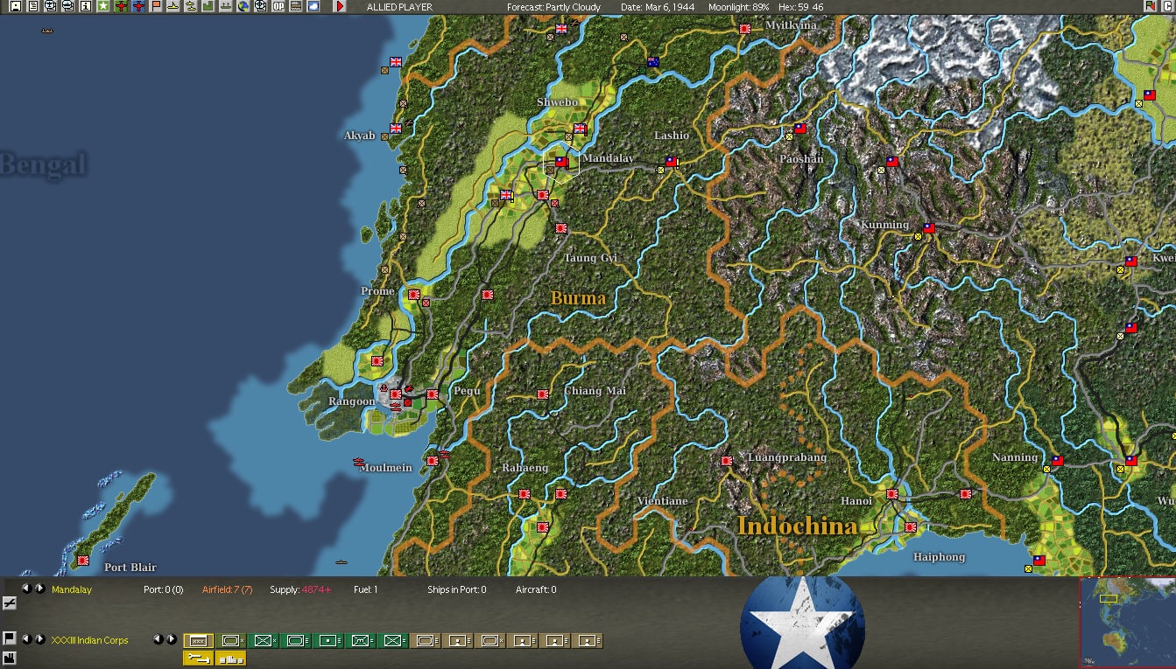Select the red plane on blue icon
The width and height of the screenshot is (1176, 669).
click(137, 6)
